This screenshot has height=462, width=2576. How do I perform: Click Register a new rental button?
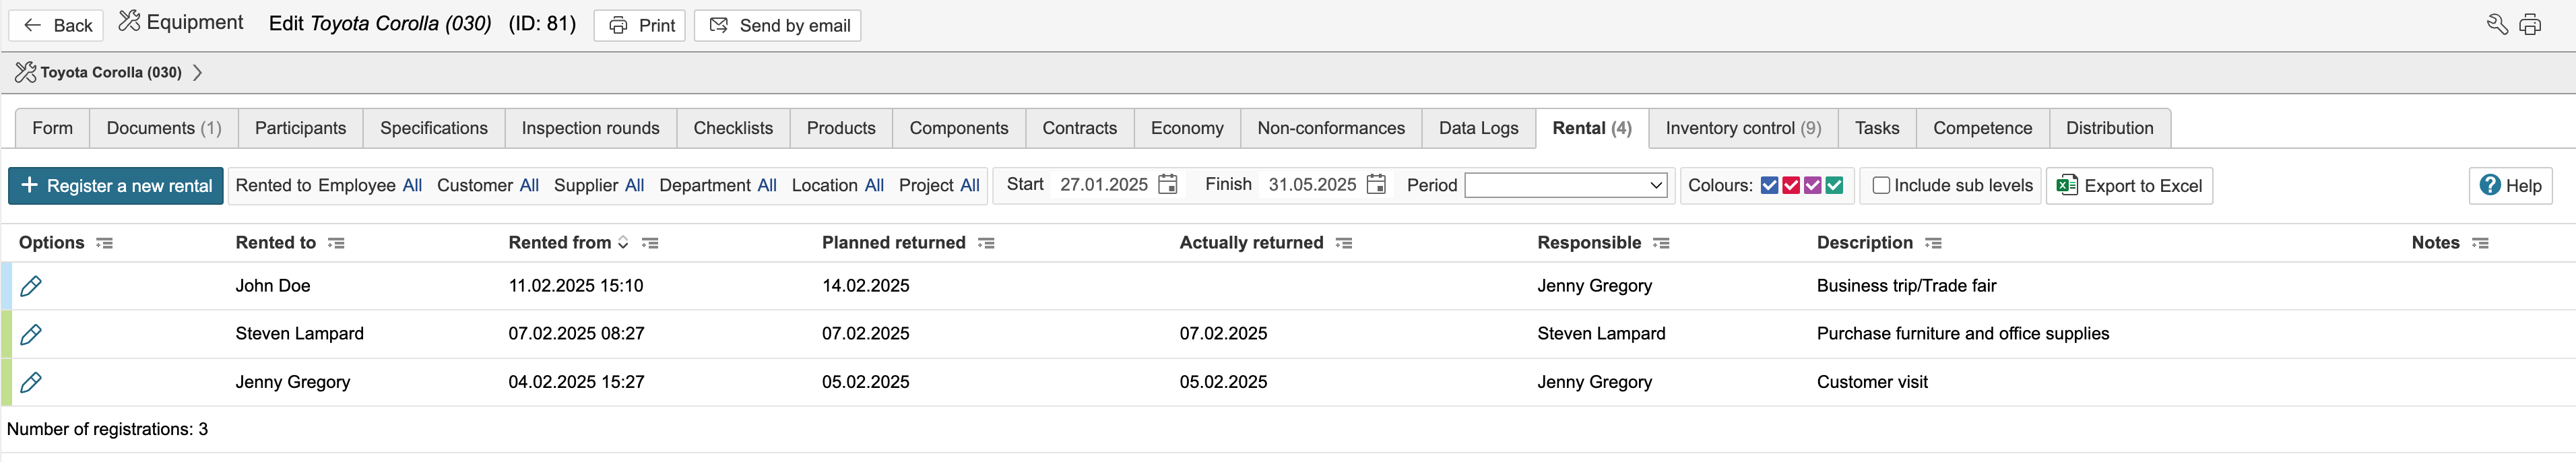click(116, 186)
